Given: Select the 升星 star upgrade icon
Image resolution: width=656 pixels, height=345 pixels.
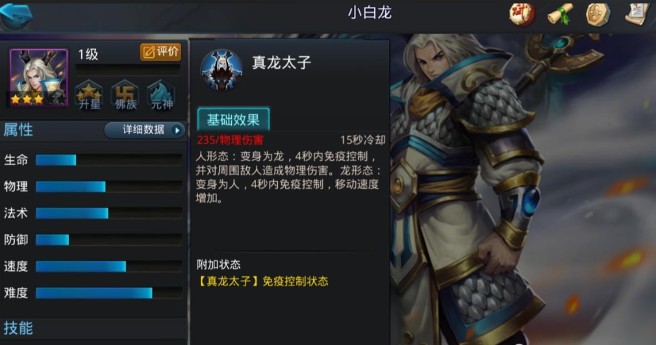Looking at the screenshot, I should tap(89, 95).
